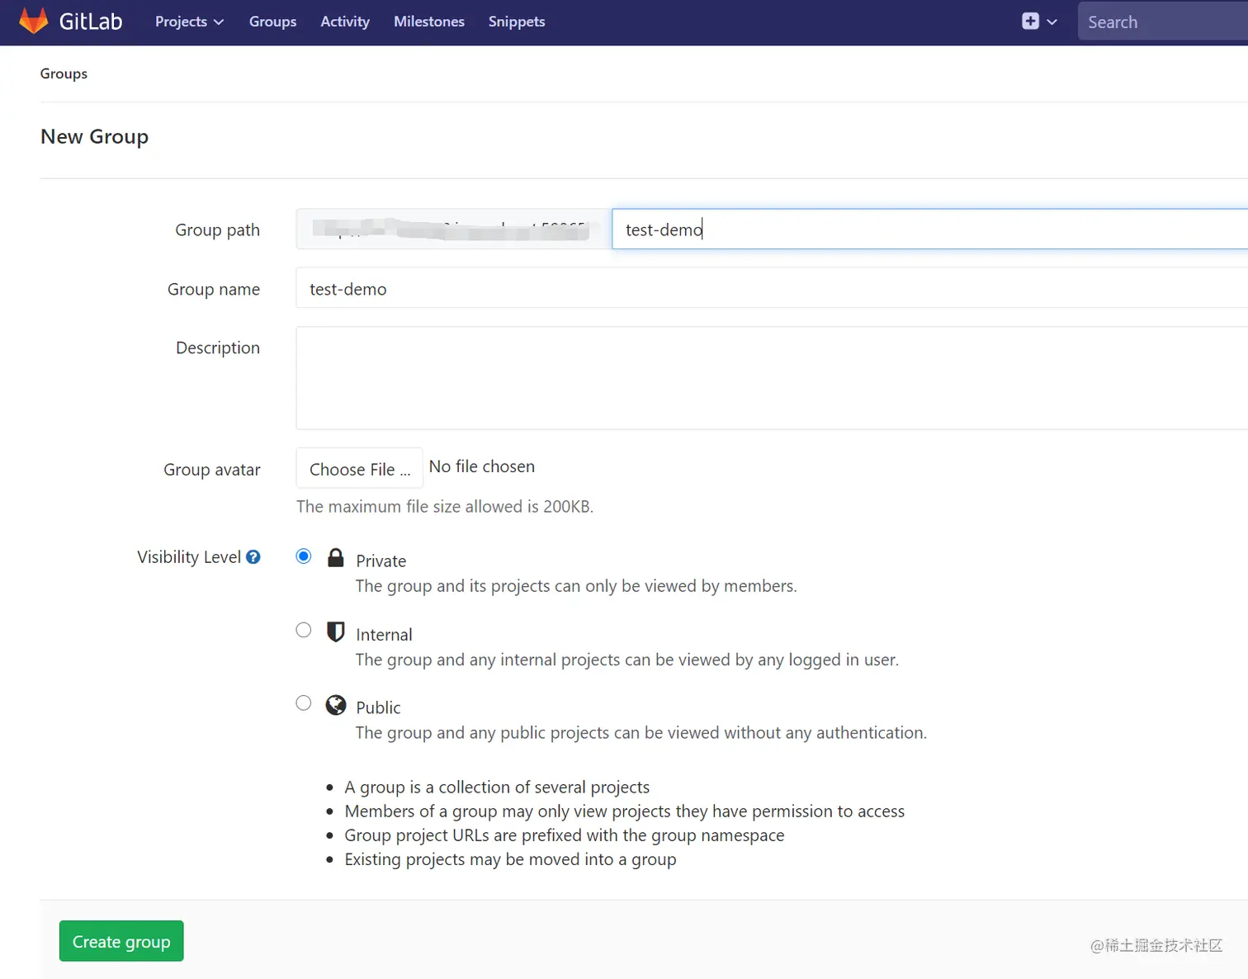Screen dimensions: 1248x979
Task: Click the Choose File button for avatar
Action: click(x=360, y=468)
